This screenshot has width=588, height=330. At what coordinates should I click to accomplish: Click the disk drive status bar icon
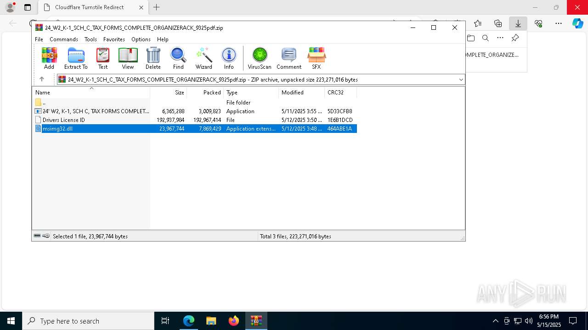pyautogui.click(x=37, y=236)
